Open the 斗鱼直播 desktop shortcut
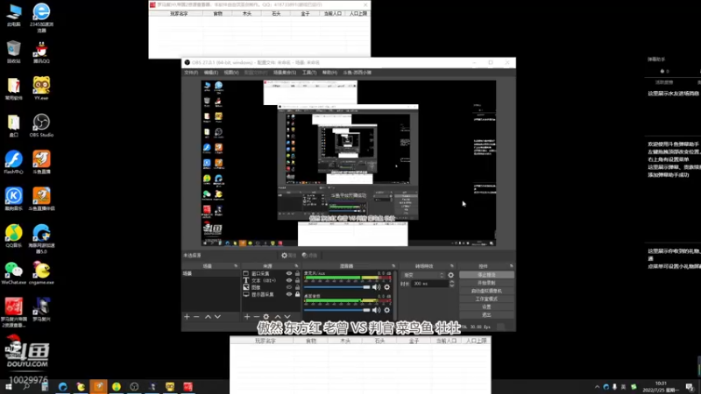 [x=41, y=162]
